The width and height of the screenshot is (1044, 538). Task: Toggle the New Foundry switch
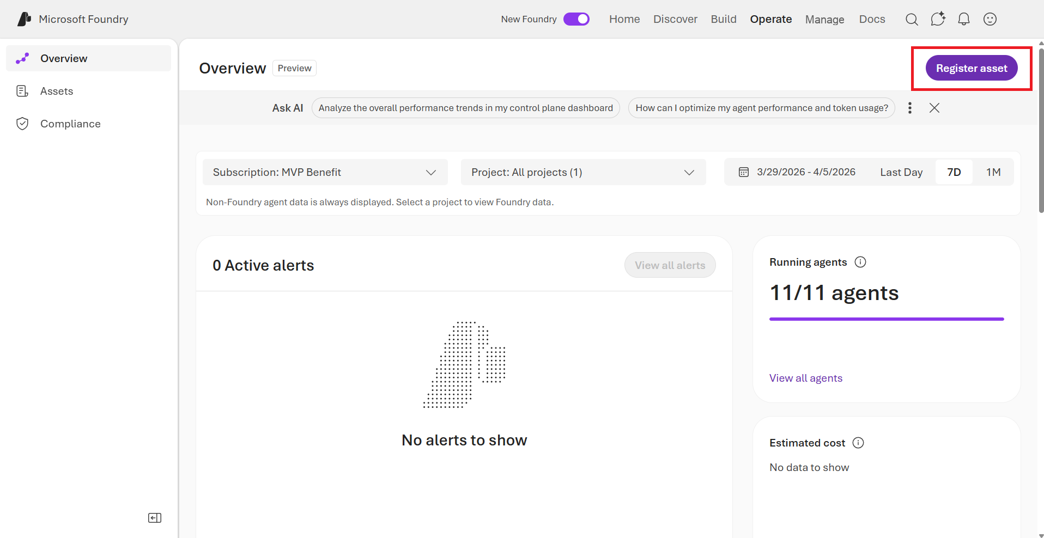(x=576, y=19)
